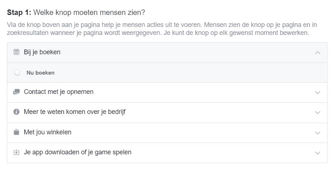Click the download arrow icon for app
Image resolution: width=333 pixels, height=170 pixels.
tap(16, 152)
